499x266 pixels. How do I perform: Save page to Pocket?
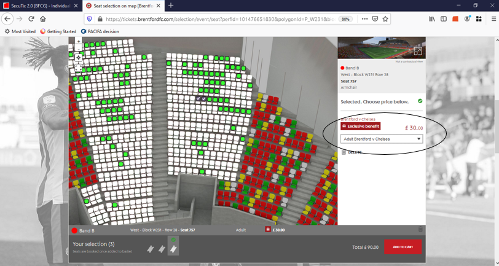(375, 19)
